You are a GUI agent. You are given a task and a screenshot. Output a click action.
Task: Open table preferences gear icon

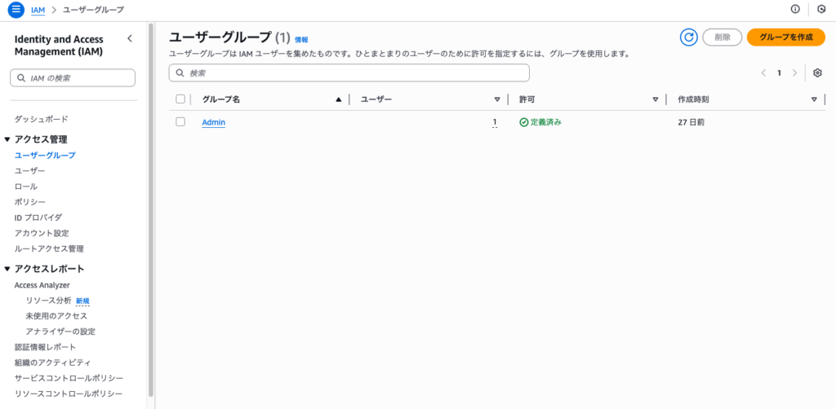coord(817,73)
